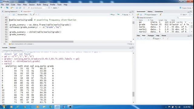Clear environment objects with broom icon
Viewport: 194px width, 109px height.
[x=161, y=15]
